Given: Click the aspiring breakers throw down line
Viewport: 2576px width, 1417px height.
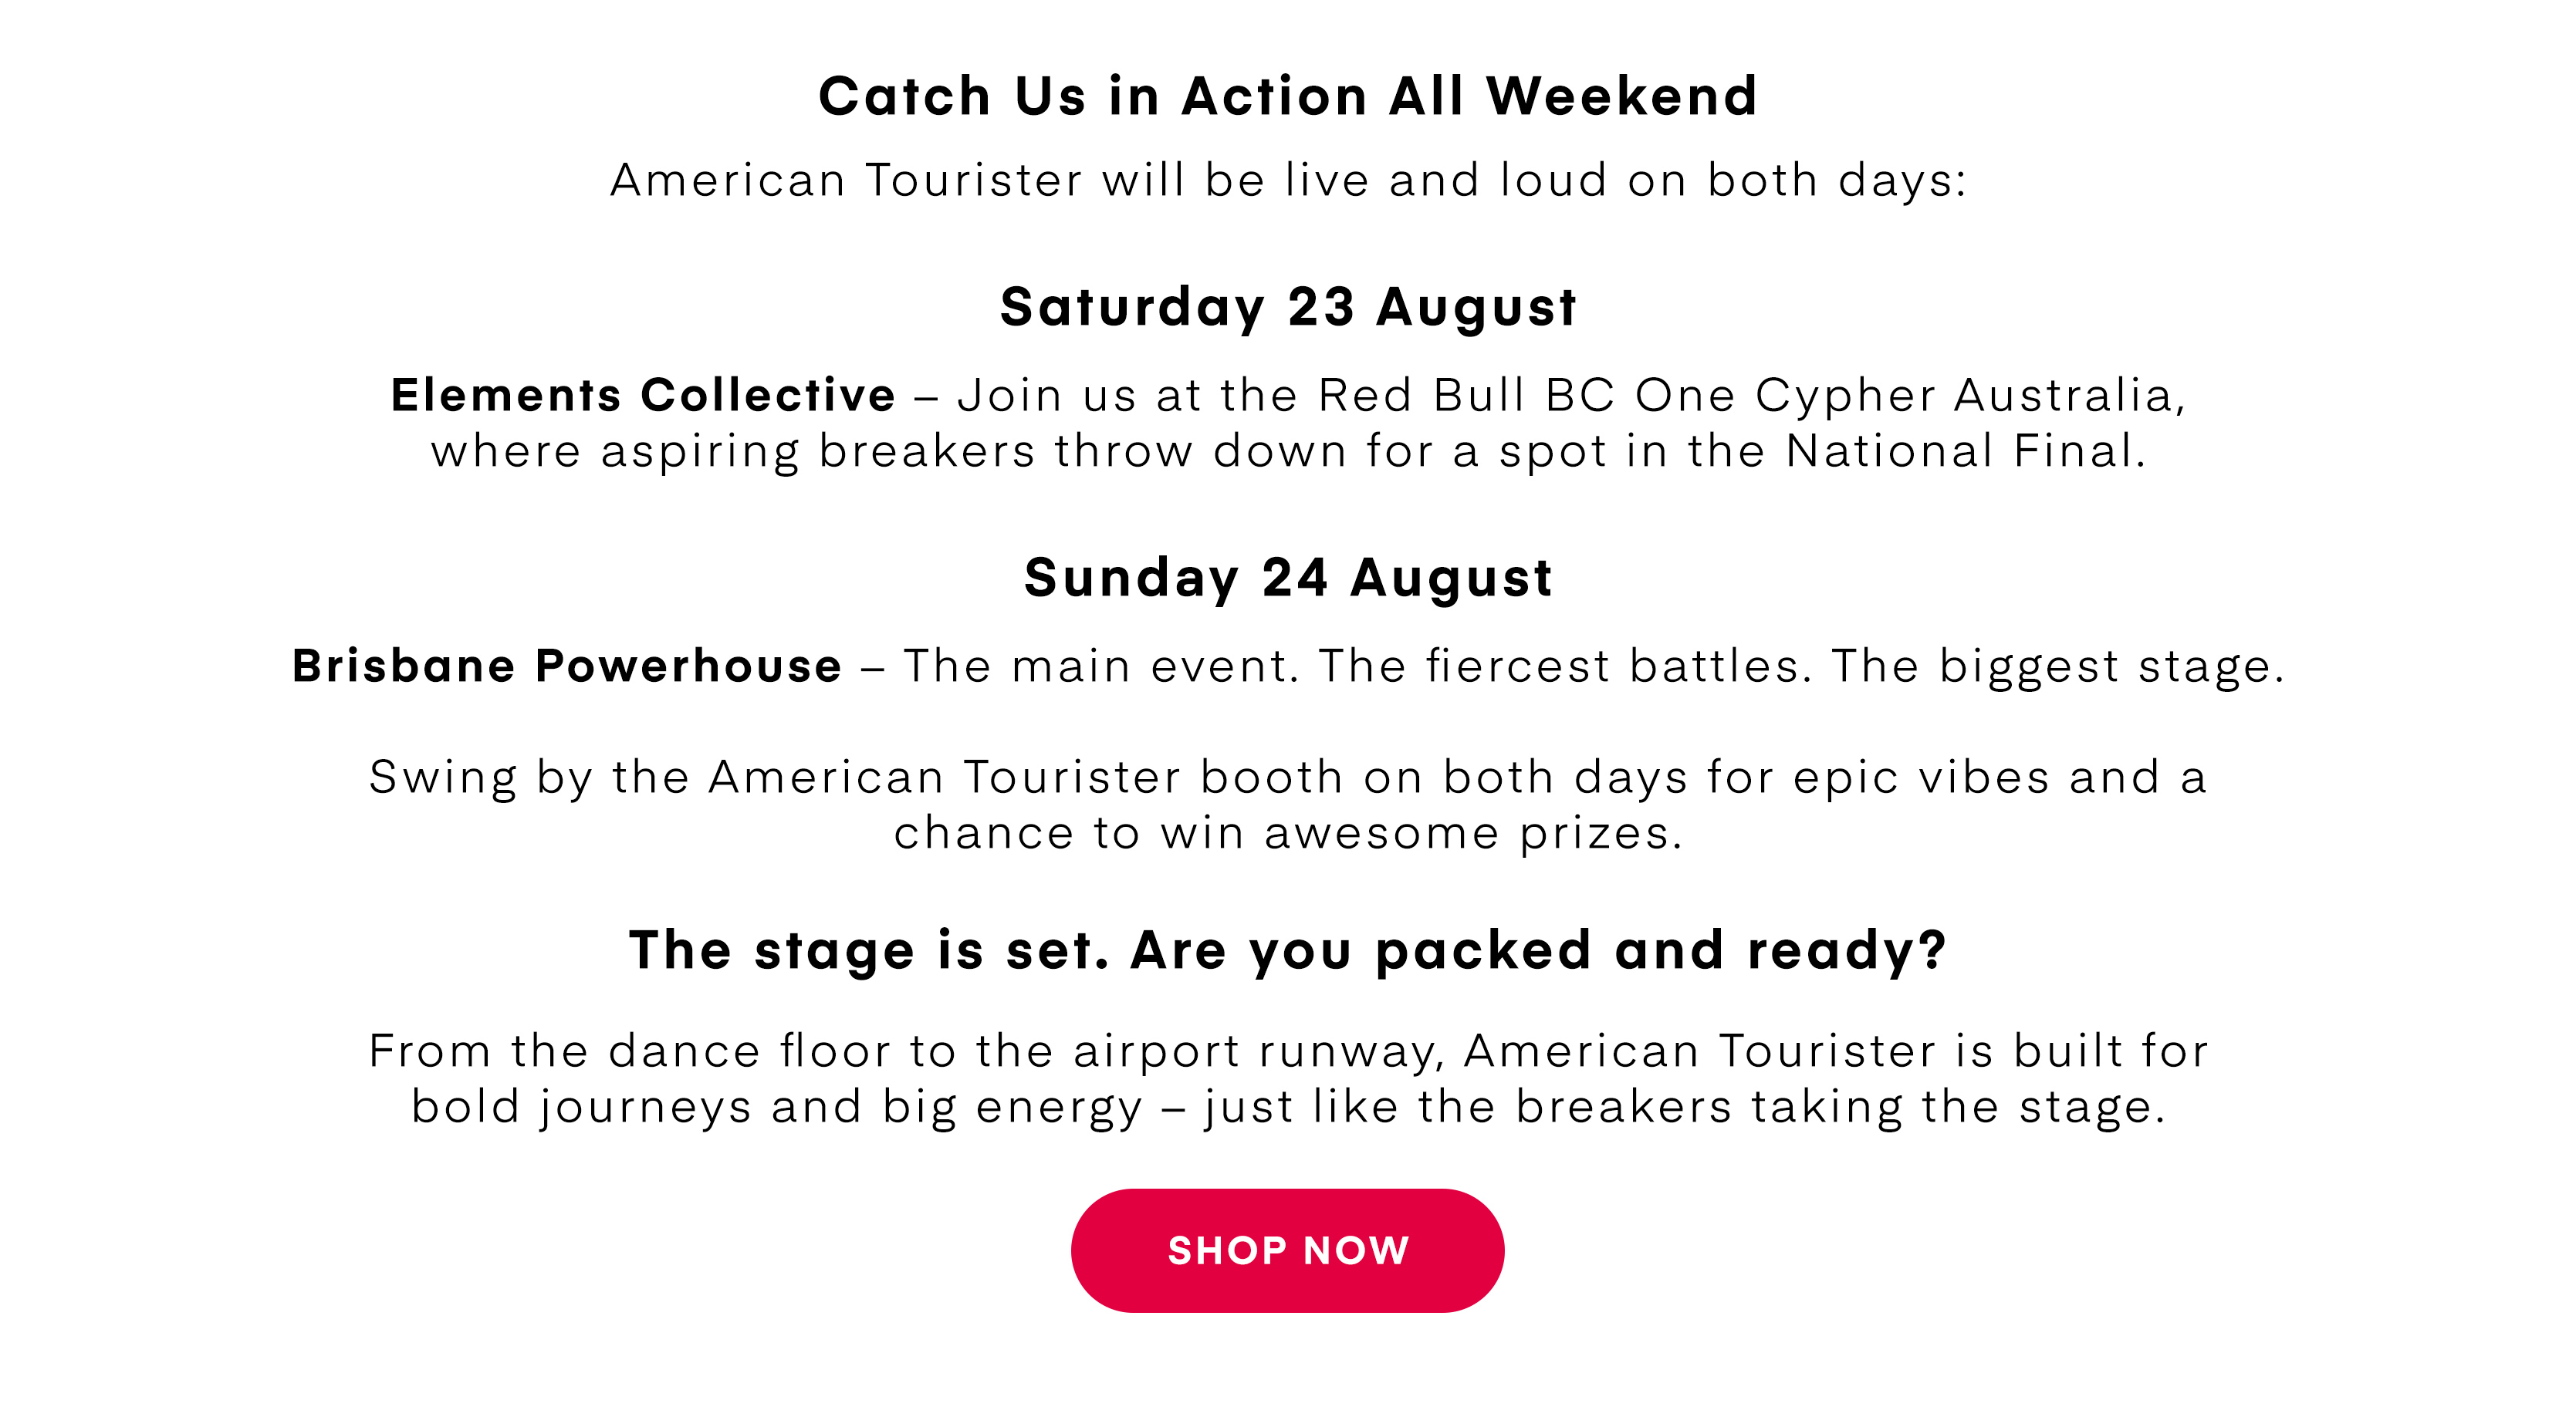Looking at the screenshot, I should point(1288,450).
